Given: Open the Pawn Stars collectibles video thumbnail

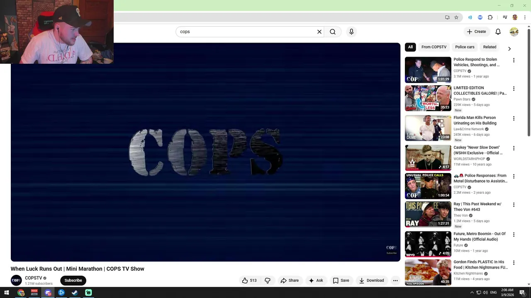Looking at the screenshot, I should (428, 98).
